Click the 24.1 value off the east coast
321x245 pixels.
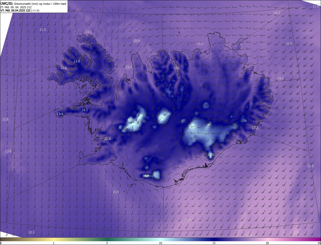(x=280, y=78)
